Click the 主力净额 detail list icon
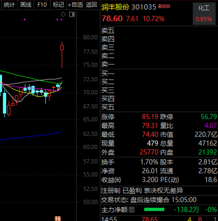 [x=132, y=210]
